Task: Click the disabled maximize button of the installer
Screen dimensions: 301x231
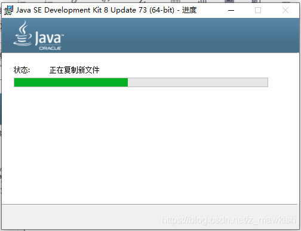Action: [258, 10]
